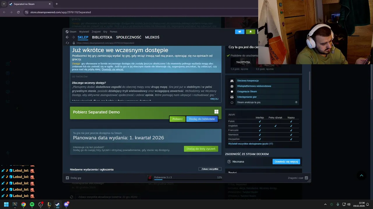The width and height of the screenshot is (373, 209).
Task: Open Discord from the taskbar
Action: [x=66, y=204]
